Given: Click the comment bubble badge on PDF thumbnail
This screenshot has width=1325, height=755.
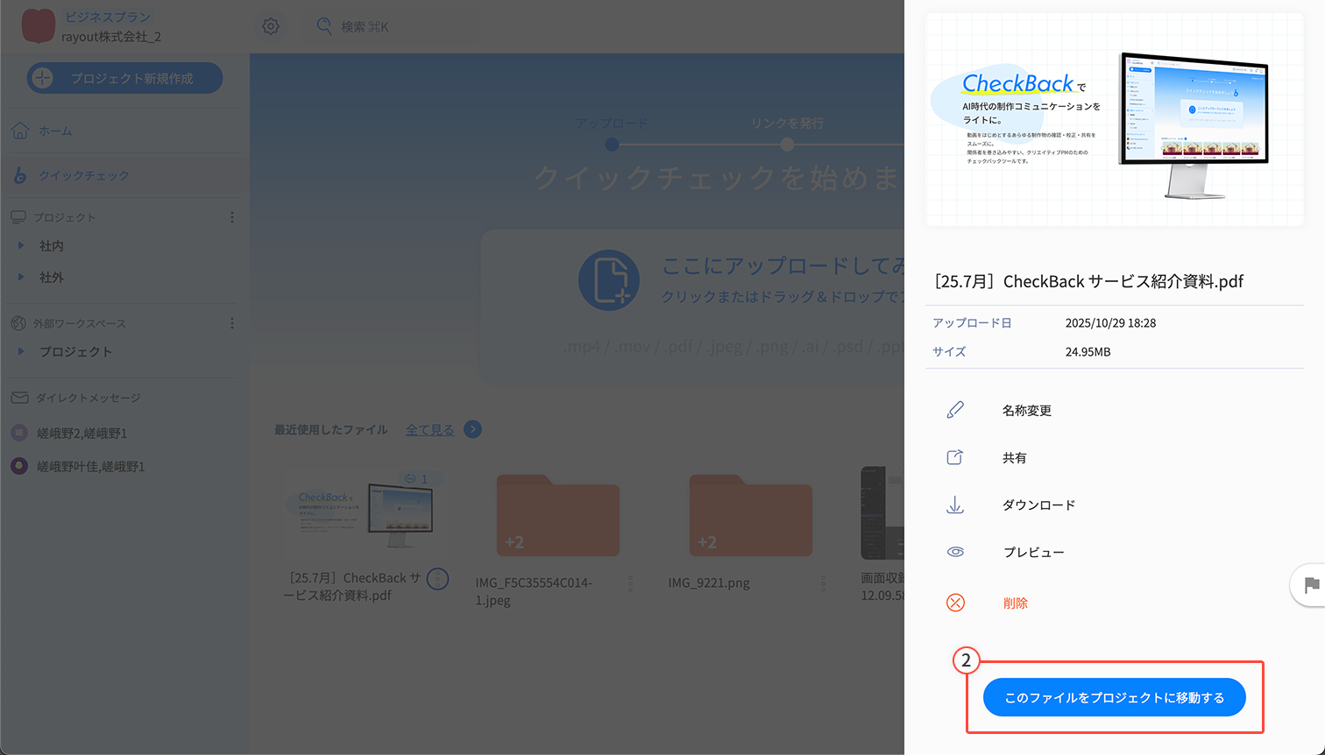Looking at the screenshot, I should click(416, 479).
